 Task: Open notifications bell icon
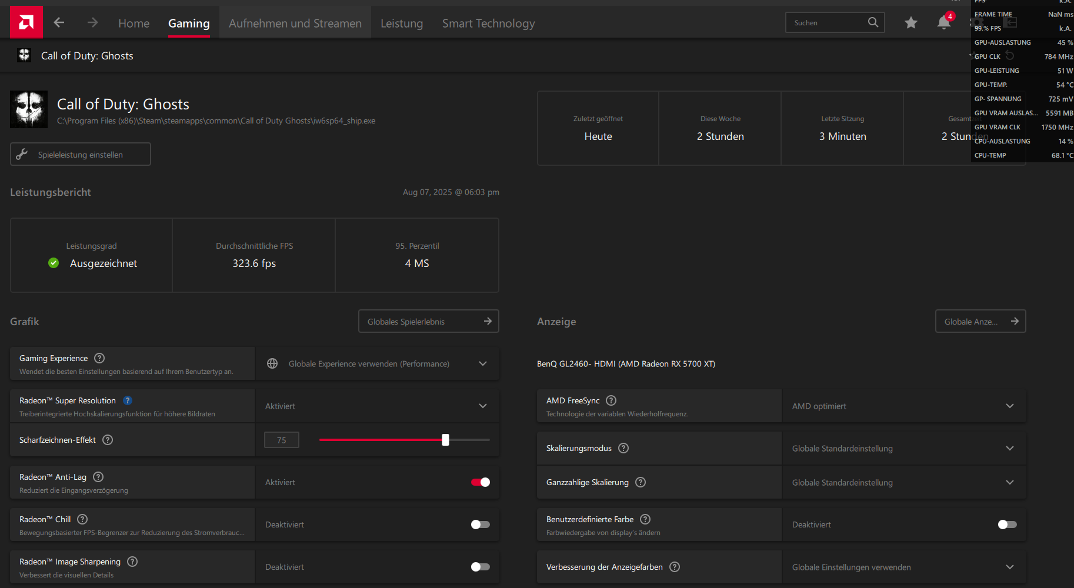coord(944,22)
